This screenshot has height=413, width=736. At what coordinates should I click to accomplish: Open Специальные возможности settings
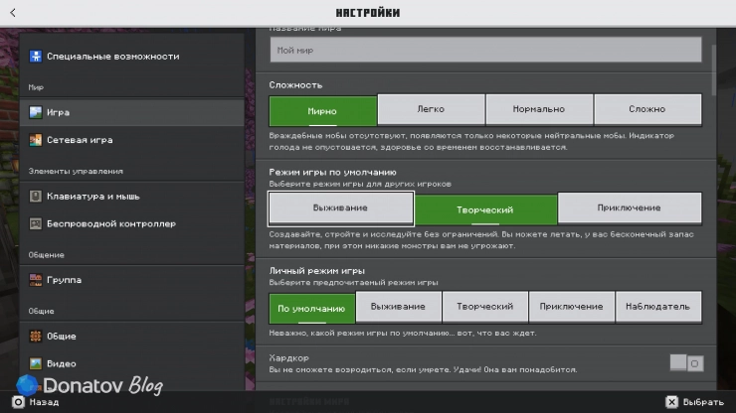tap(132, 57)
